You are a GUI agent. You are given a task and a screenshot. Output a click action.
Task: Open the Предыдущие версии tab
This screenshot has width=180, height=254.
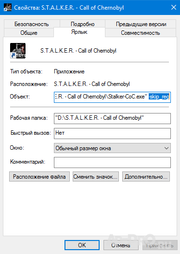pyautogui.click(x=141, y=24)
